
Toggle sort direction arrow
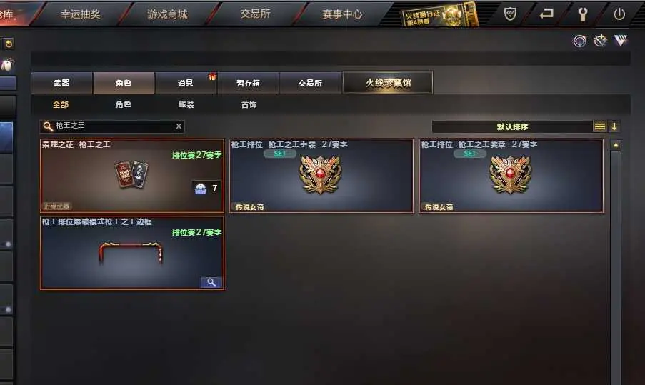tap(614, 126)
